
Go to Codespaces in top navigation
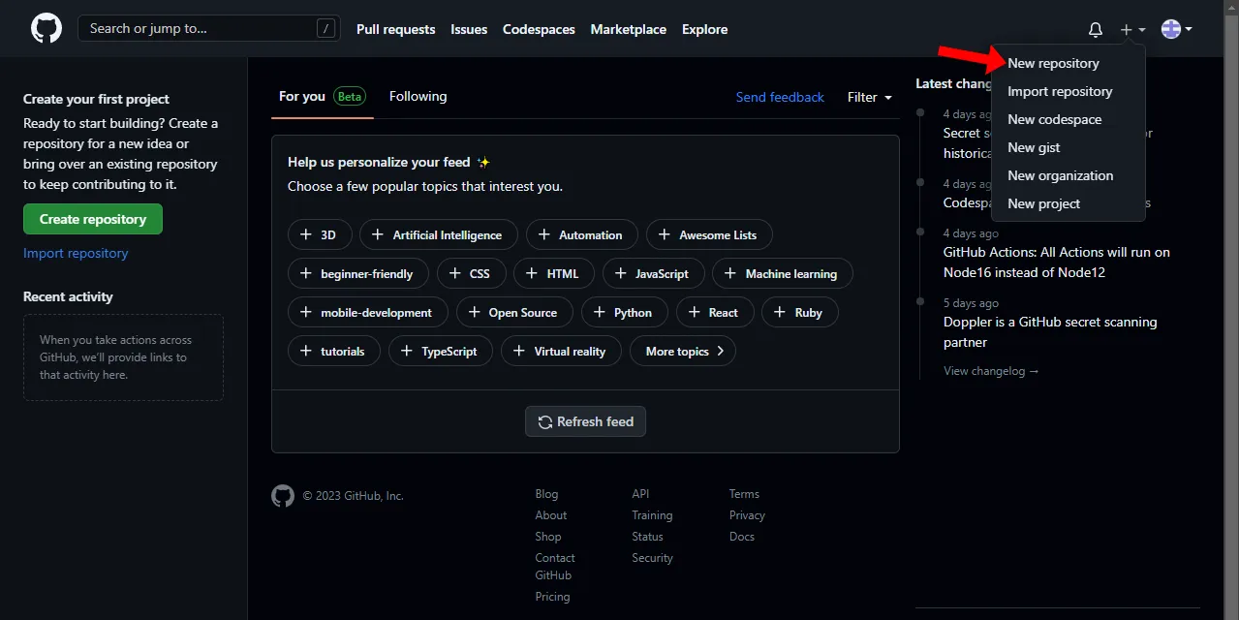[539, 29]
